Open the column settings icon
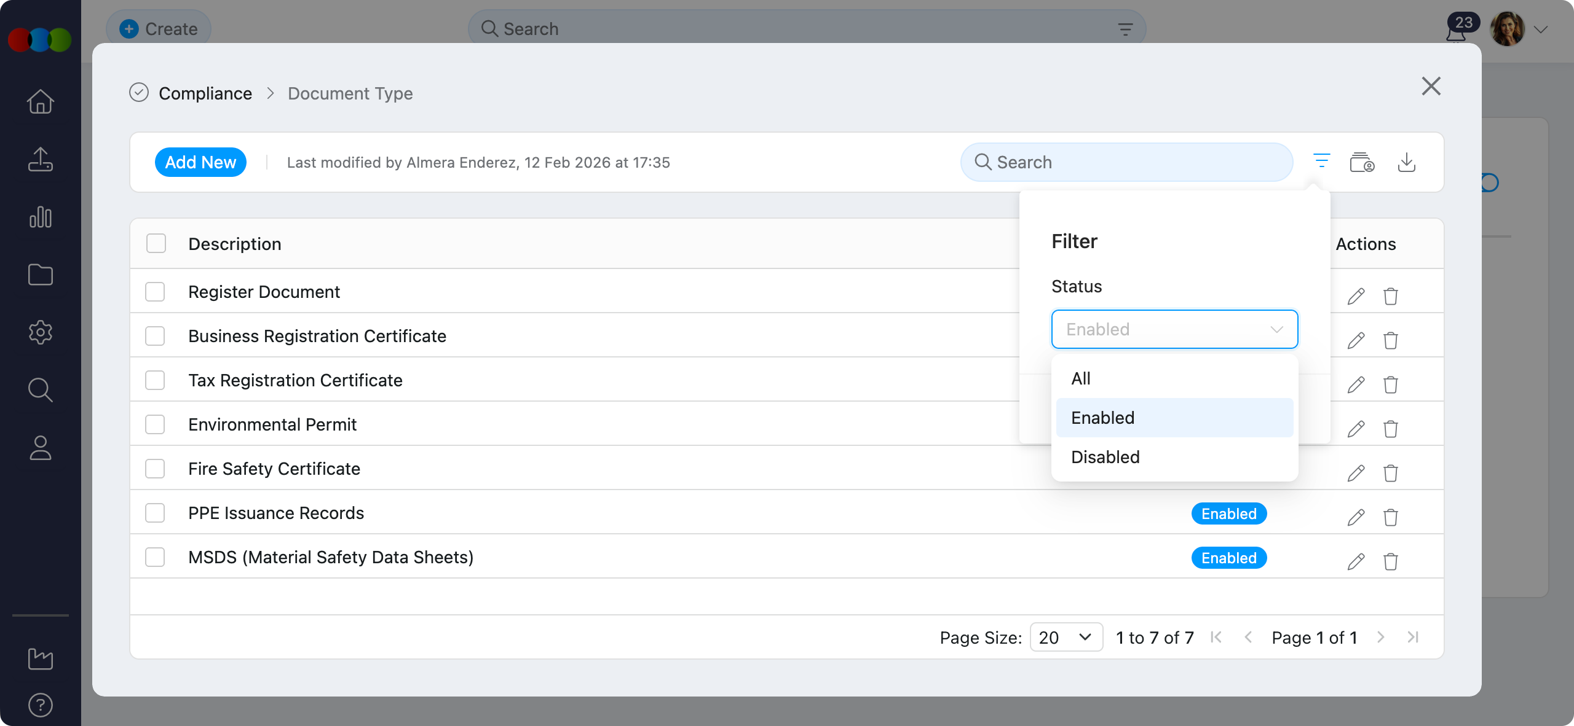Image resolution: width=1574 pixels, height=726 pixels. pos(1362,163)
